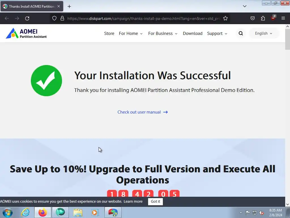
Task: List all tabs with chevron button
Action: click(x=244, y=6)
